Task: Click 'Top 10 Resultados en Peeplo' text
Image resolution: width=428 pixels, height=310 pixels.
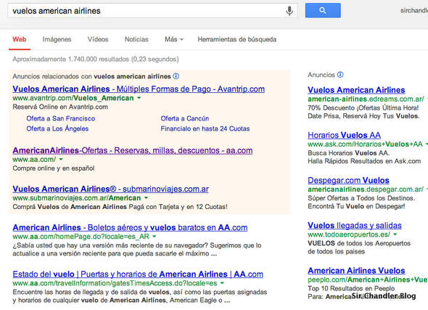Action: tap(351, 288)
